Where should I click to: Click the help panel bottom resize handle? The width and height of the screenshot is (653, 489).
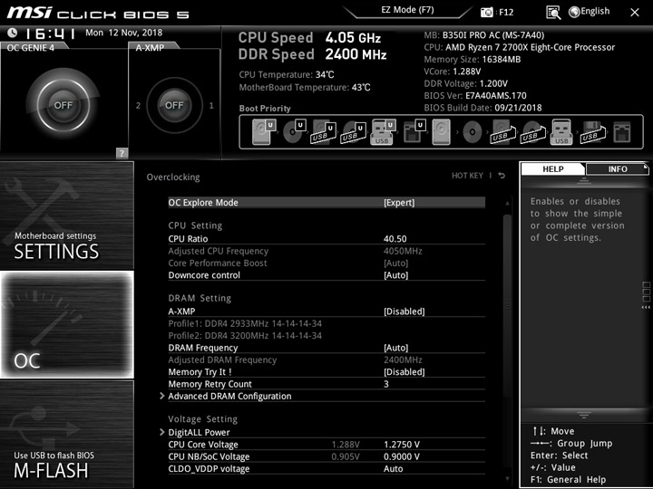point(583,415)
